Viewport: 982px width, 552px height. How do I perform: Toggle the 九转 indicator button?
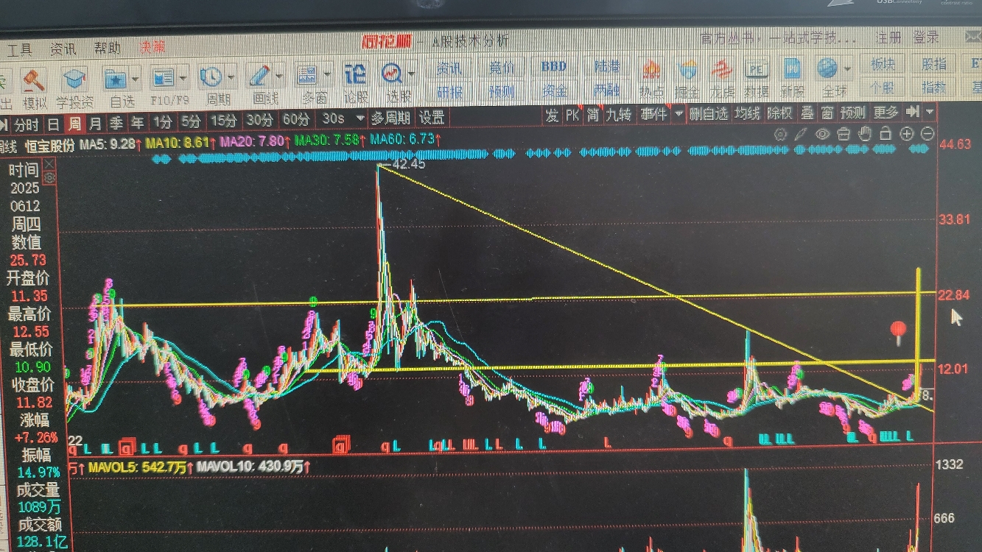pyautogui.click(x=619, y=115)
